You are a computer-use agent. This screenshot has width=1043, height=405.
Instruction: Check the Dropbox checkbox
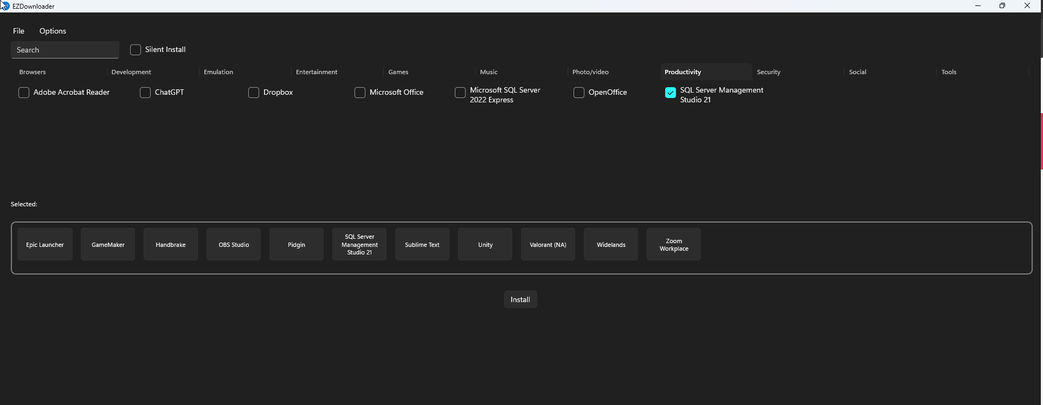click(x=254, y=93)
